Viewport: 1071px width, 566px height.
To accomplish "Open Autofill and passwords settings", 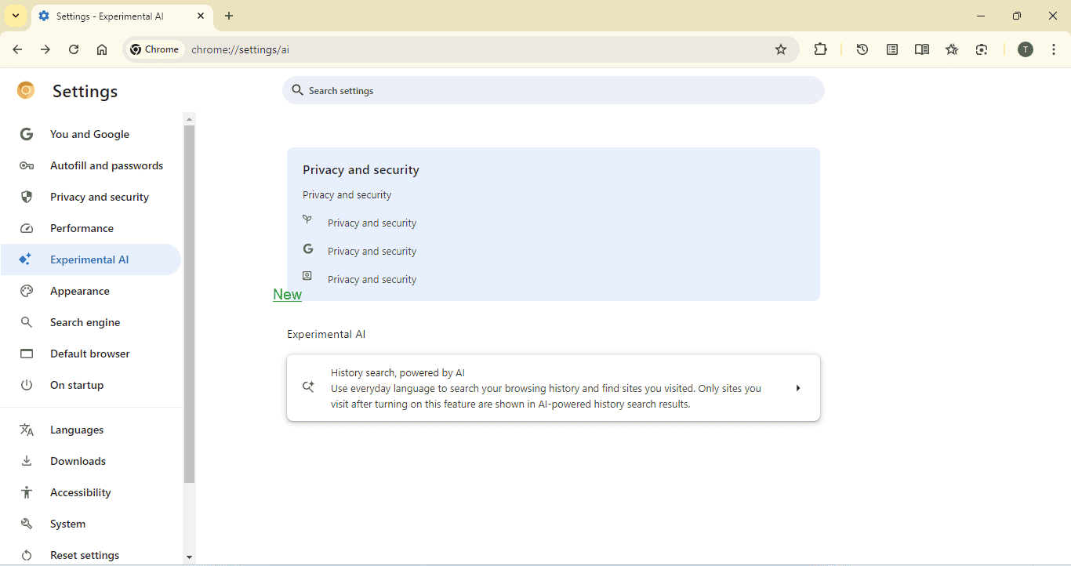I will [x=90, y=165].
